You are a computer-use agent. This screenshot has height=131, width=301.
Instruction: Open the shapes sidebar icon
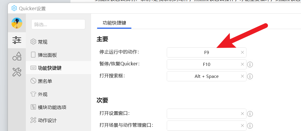click(17, 56)
